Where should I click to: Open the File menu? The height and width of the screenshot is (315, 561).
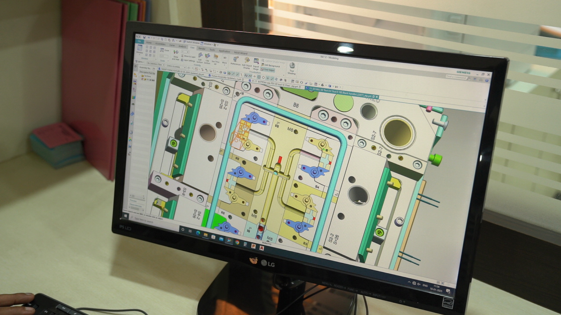click(x=140, y=42)
